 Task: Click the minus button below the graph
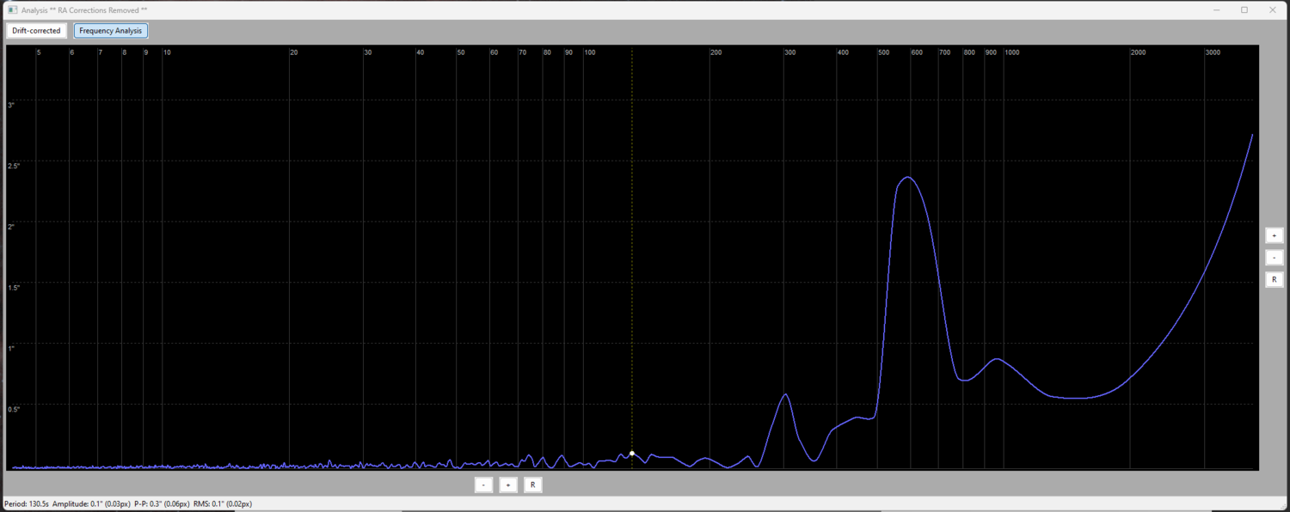[484, 485]
